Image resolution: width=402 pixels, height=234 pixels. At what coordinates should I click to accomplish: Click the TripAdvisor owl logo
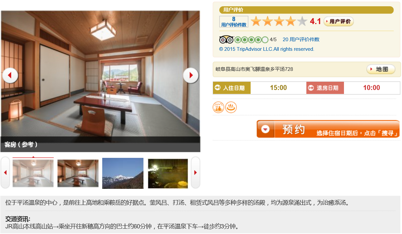226,40
